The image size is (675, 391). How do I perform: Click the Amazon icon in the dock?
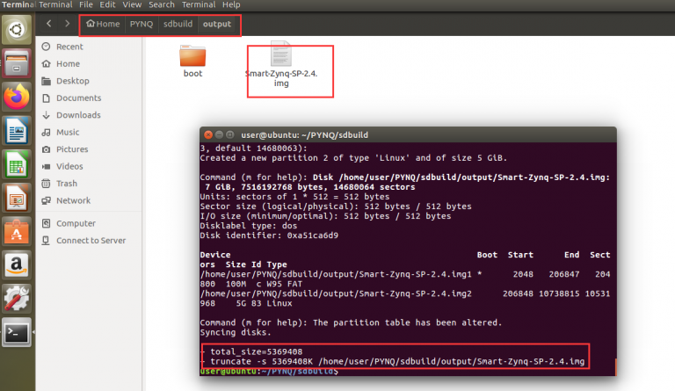pos(17,264)
